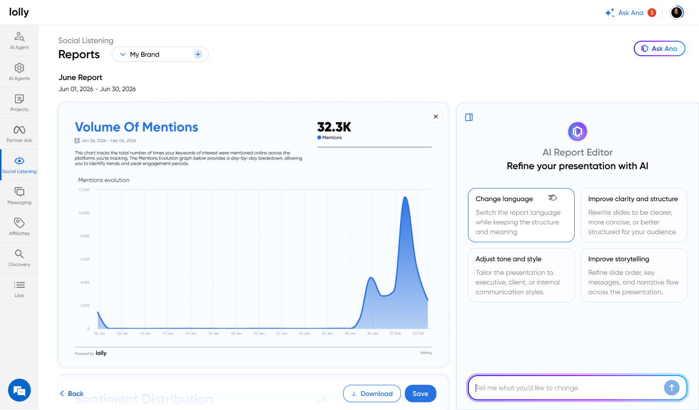Close the Volume Of Mentions slide
The height and width of the screenshot is (410, 699).
coord(436,116)
